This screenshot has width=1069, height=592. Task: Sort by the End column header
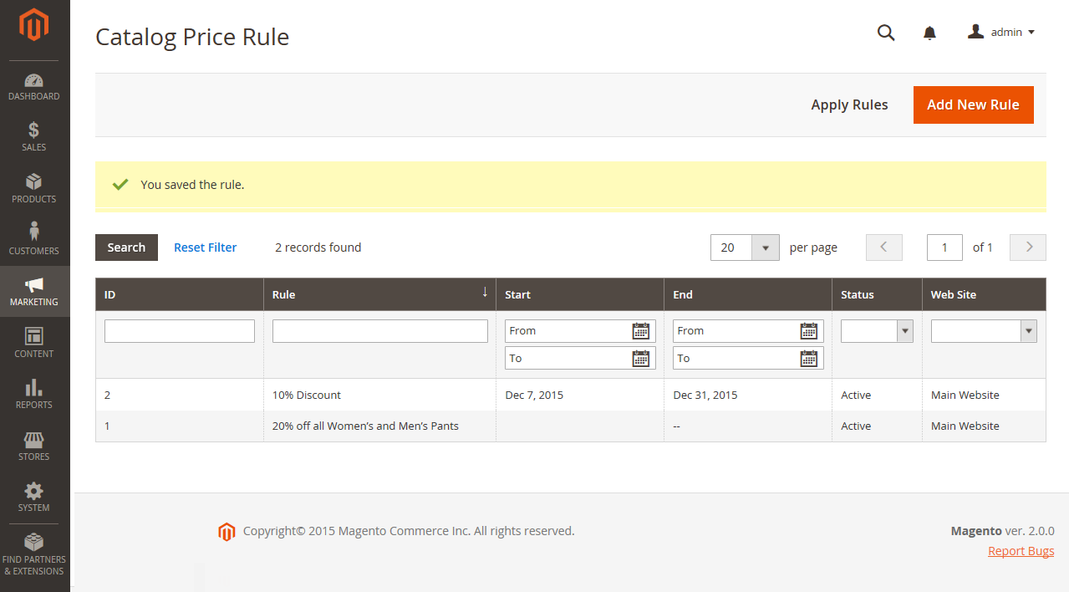pyautogui.click(x=748, y=294)
